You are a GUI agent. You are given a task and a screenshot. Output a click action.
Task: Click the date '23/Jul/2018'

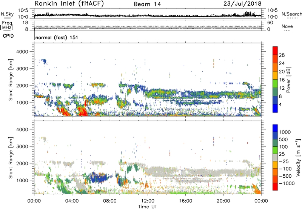[x=242, y=4]
